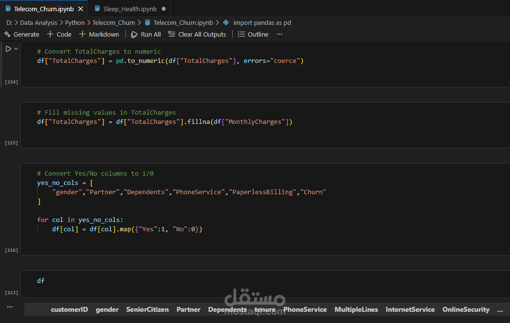The image size is (510, 323).
Task: Click the execution count [114]
Action: point(11,82)
